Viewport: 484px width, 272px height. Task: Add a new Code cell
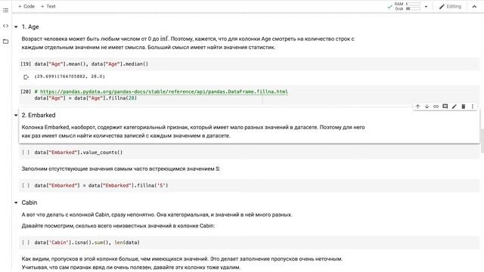[26, 6]
